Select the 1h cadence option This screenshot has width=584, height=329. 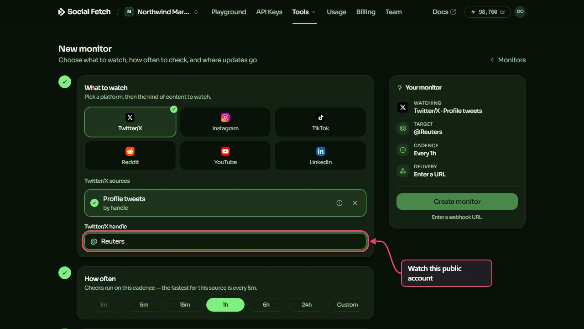coord(225,305)
